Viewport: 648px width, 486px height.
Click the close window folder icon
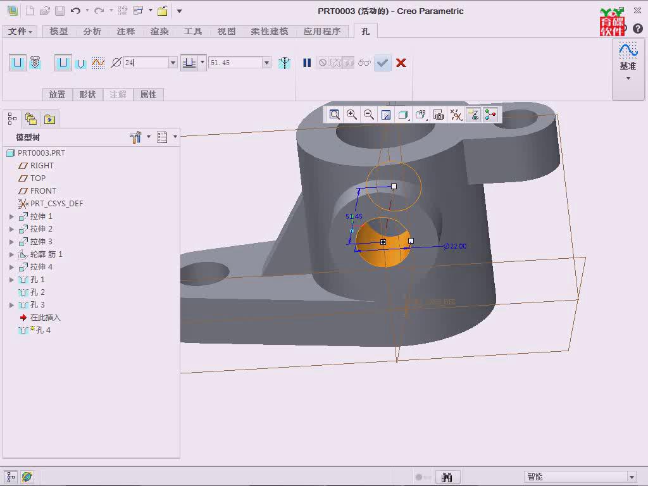[163, 11]
